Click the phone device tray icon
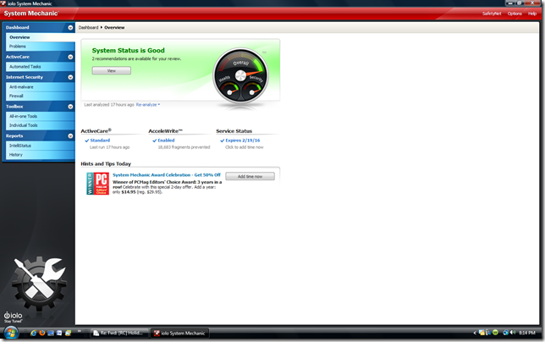This screenshot has width=545, height=342. coord(488,333)
